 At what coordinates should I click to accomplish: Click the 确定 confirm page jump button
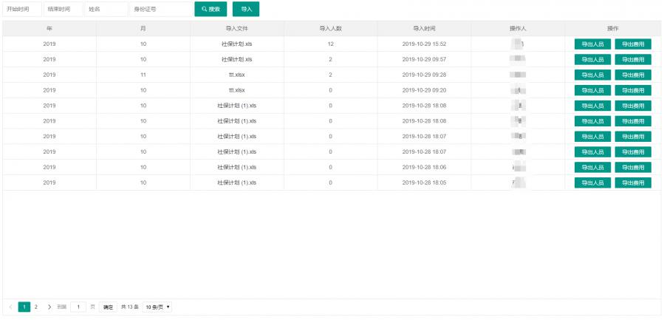point(109,307)
